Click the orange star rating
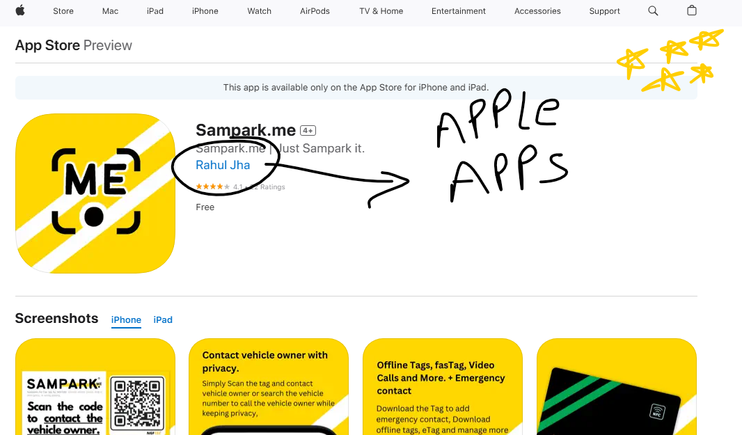Image resolution: width=742 pixels, height=435 pixels. [x=213, y=187]
